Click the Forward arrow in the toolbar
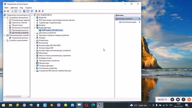This screenshot has height=108, width=192. point(8,11)
